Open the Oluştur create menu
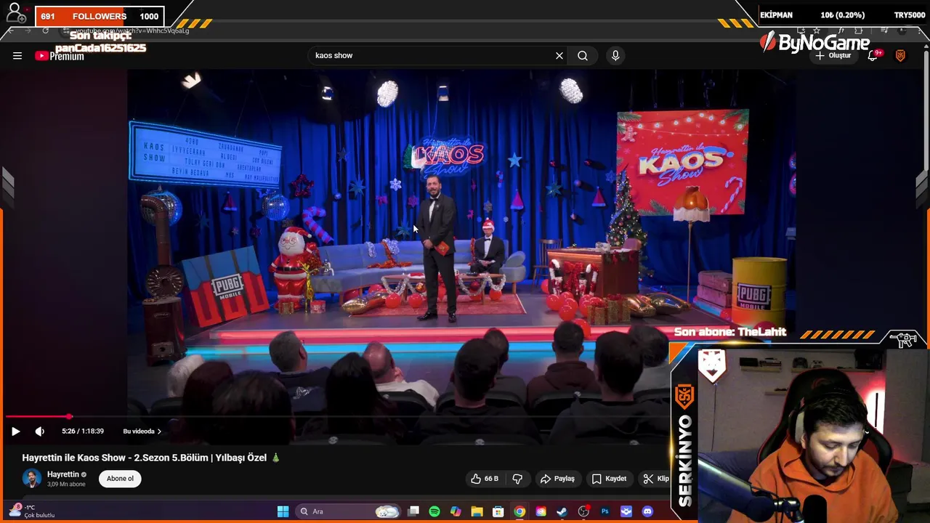The height and width of the screenshot is (523, 930). point(833,55)
